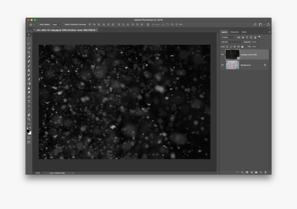297x209 pixels.
Task: Hide the Background layer
Action: click(222, 65)
